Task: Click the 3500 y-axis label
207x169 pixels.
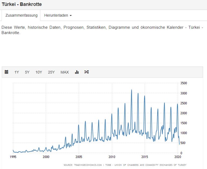Action: (184, 83)
